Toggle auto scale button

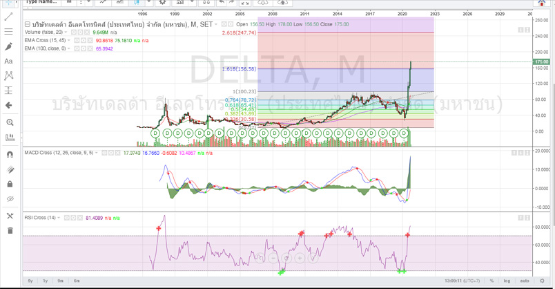pyautogui.click(x=525, y=281)
